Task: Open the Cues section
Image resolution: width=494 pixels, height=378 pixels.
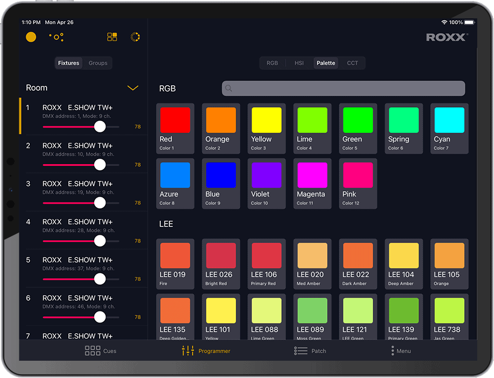Action: [101, 350]
